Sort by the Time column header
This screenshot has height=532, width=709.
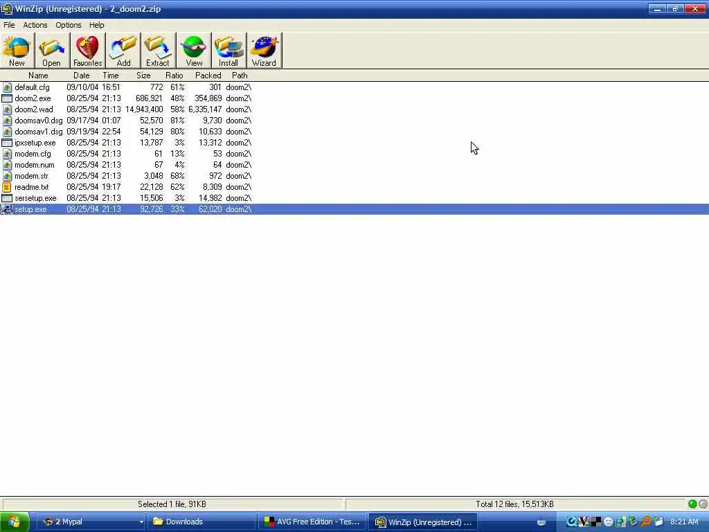[x=110, y=76]
